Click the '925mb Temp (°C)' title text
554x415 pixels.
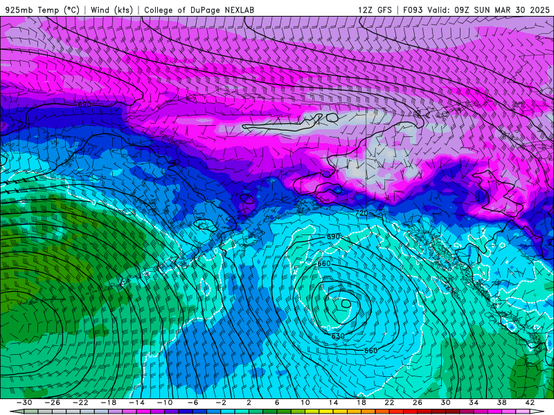[43, 10]
